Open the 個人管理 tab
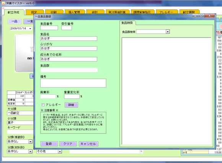Image resolution: width=222 pixels, height=163 pixels. coord(75,12)
